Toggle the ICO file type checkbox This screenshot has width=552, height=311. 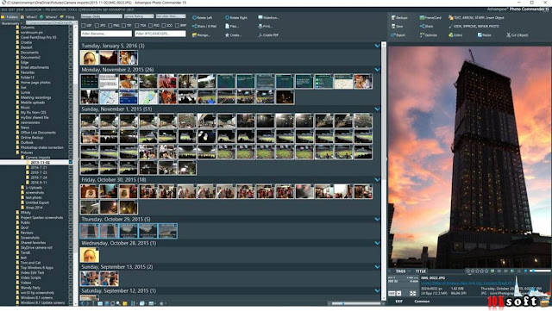point(164,26)
